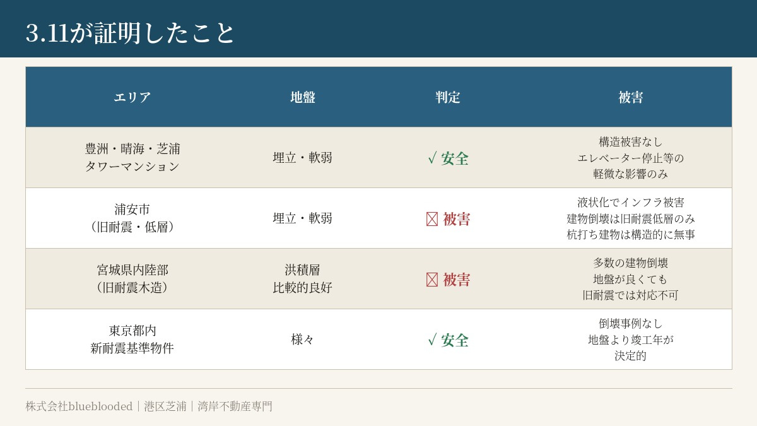757x426 pixels.
Task: Click the 液状化でインフラ被害 description text
Action: coord(631,203)
